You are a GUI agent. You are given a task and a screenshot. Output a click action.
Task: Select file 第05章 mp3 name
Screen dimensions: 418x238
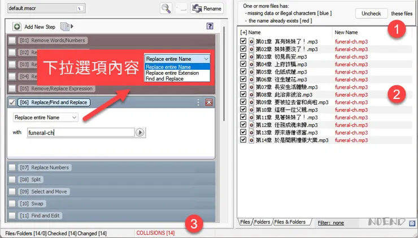(x=281, y=72)
